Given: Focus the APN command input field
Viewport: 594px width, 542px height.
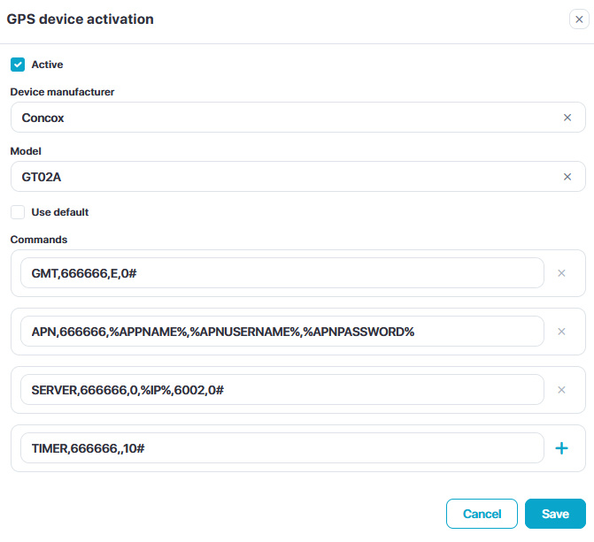Looking at the screenshot, I should tap(282, 332).
